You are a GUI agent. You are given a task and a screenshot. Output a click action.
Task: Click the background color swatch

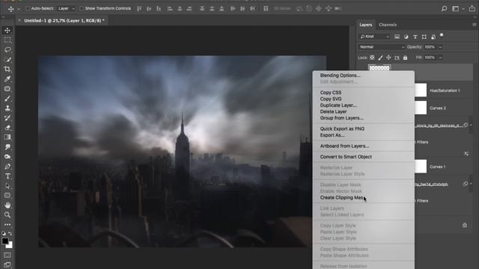point(10,246)
